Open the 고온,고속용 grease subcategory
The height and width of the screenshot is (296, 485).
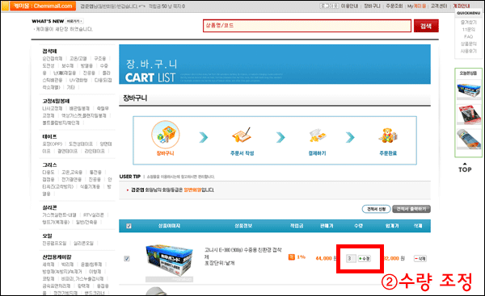72,172
